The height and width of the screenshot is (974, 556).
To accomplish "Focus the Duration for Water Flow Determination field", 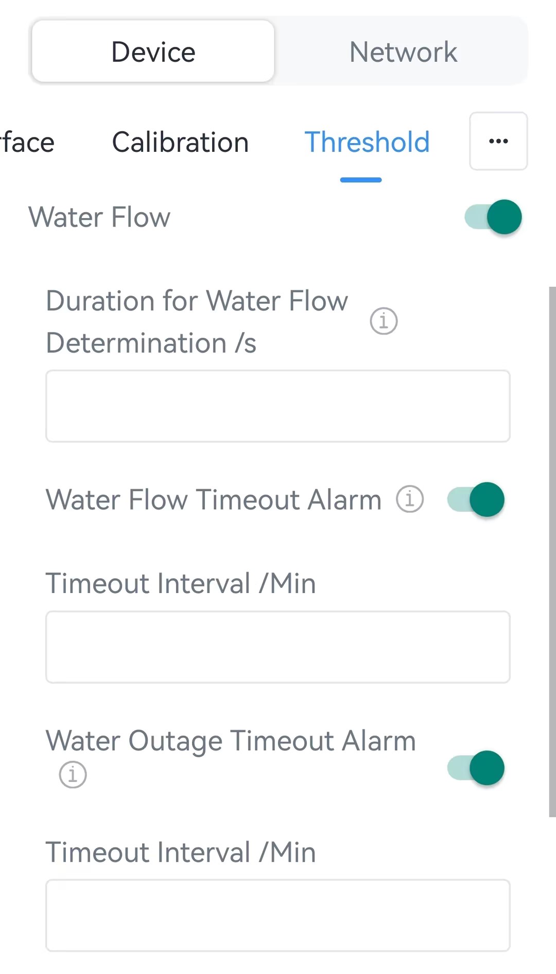I will coord(278,406).
